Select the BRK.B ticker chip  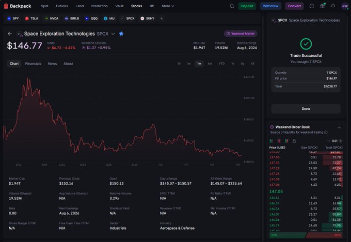pyautogui.click(x=72, y=19)
